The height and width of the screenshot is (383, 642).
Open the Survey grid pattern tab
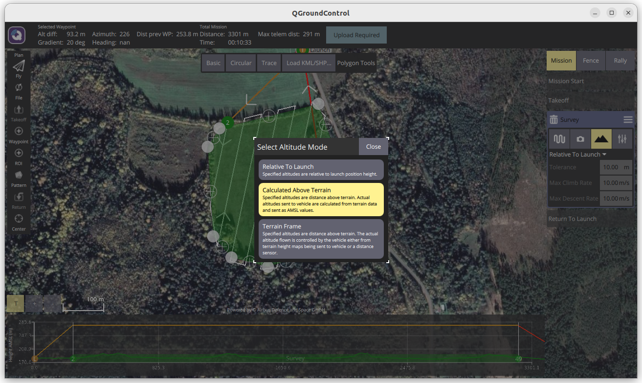pyautogui.click(x=559, y=139)
